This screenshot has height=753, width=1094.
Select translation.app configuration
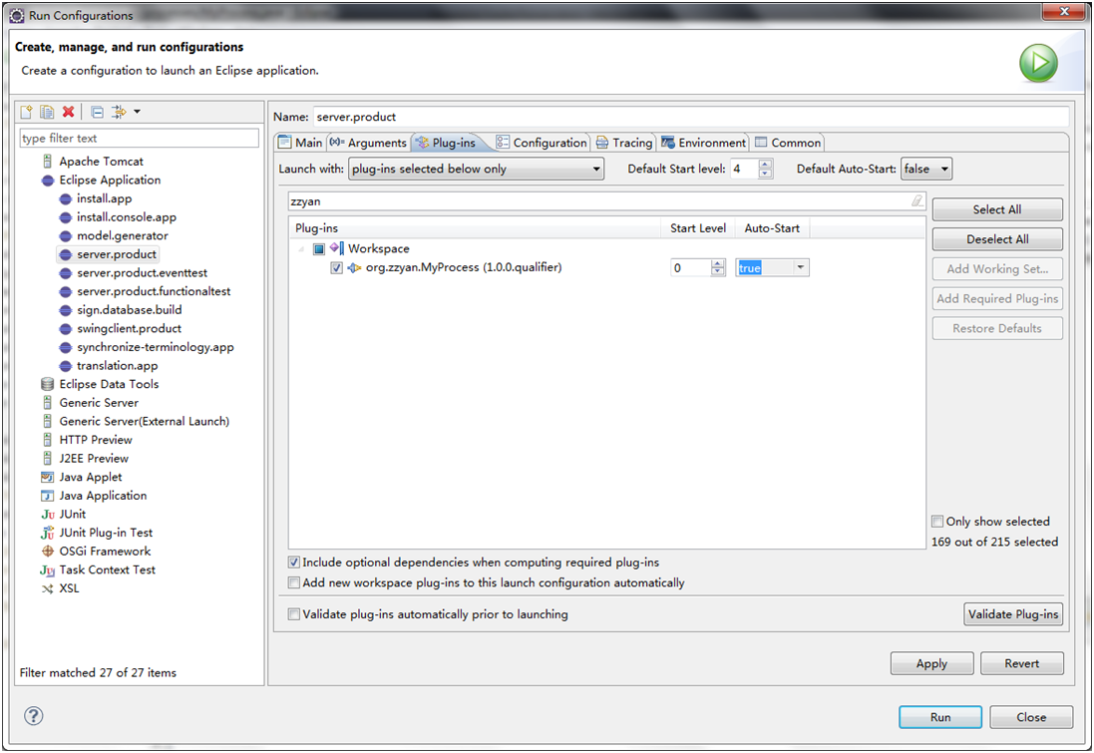pos(118,366)
